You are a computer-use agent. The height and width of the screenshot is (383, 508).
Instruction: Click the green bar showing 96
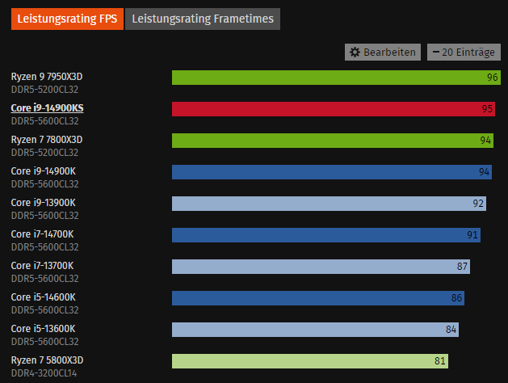[336, 78]
